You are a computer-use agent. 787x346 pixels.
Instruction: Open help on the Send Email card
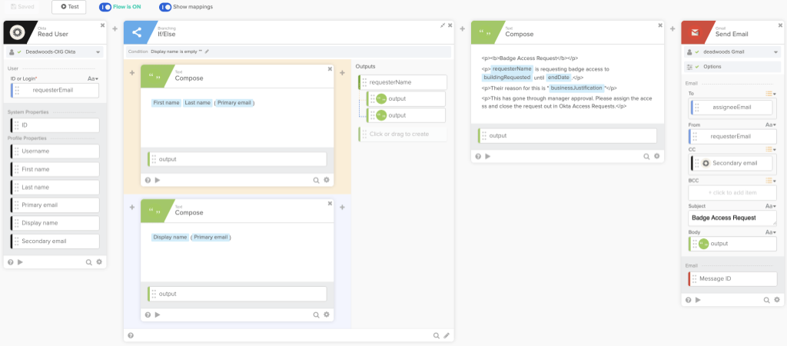tap(689, 301)
